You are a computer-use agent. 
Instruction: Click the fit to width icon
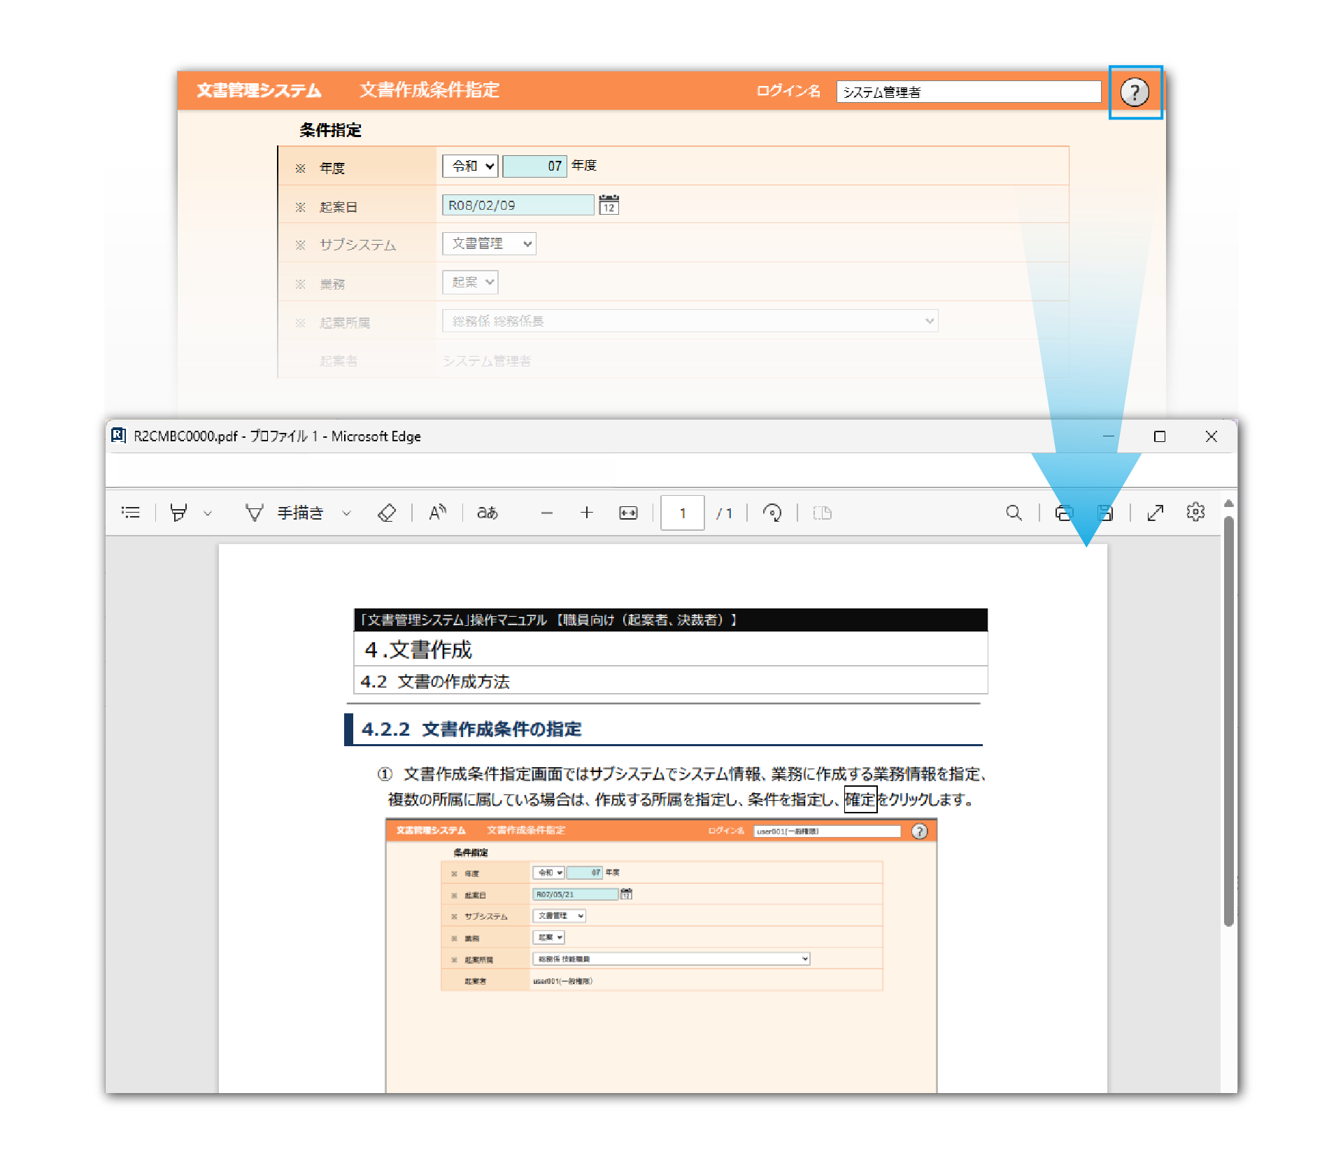(628, 513)
